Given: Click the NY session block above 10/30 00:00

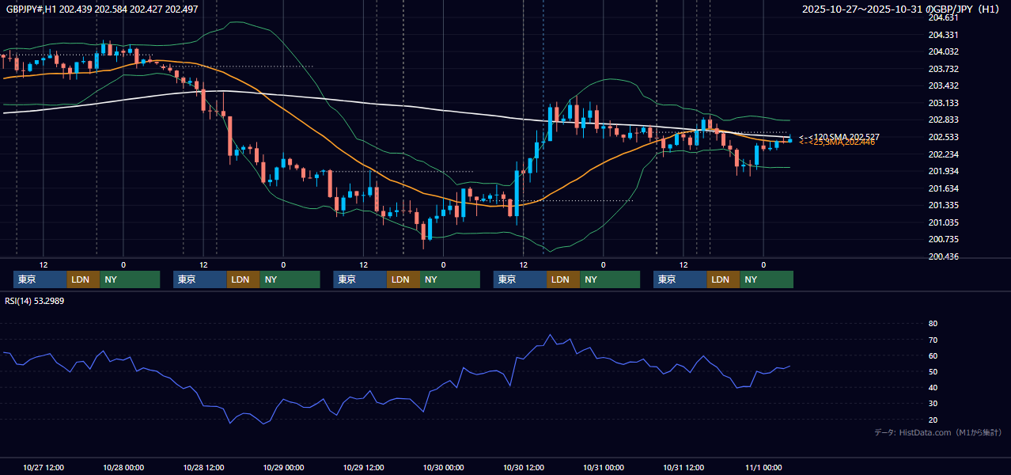Looking at the screenshot, I should coord(449,279).
